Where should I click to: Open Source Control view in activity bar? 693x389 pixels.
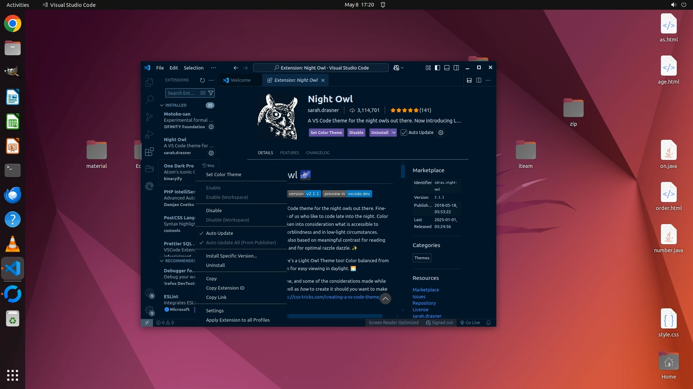(149, 117)
